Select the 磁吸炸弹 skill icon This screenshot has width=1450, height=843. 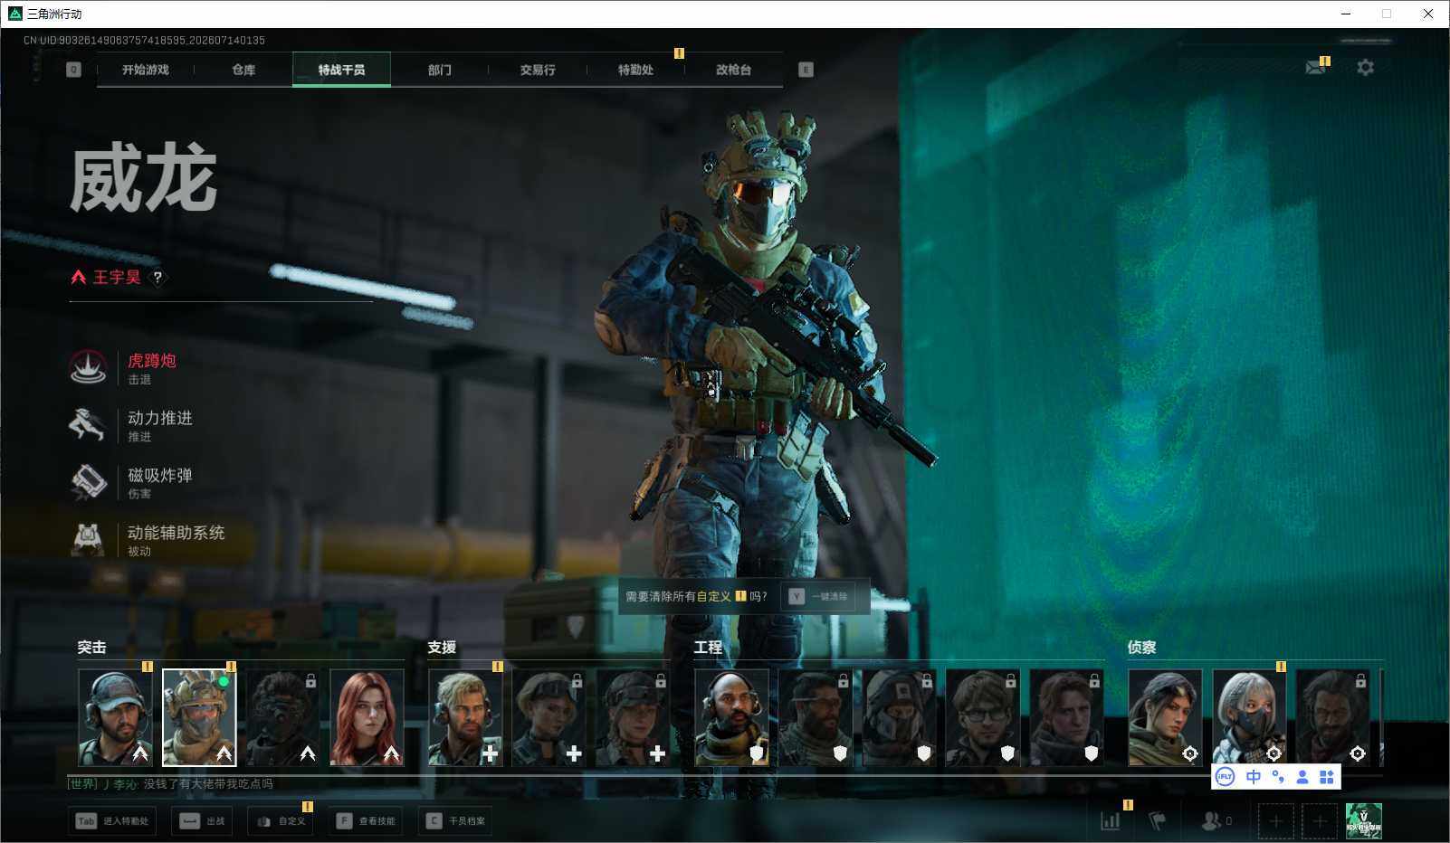pos(88,481)
